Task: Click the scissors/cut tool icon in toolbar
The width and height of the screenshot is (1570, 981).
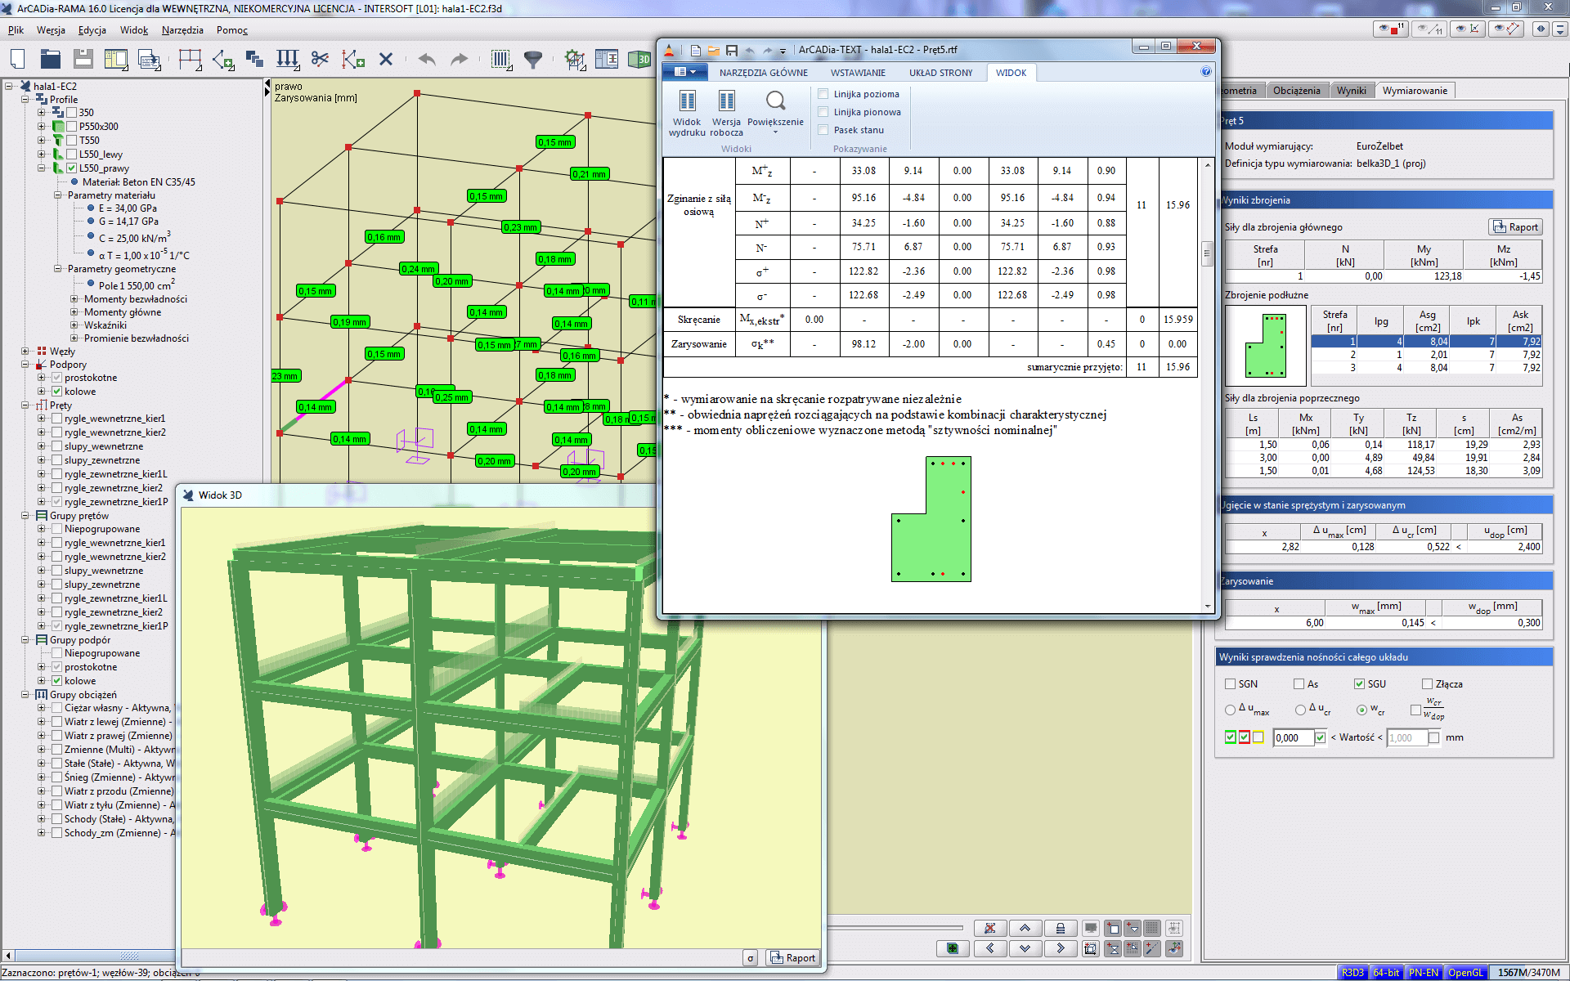Action: coord(321,60)
